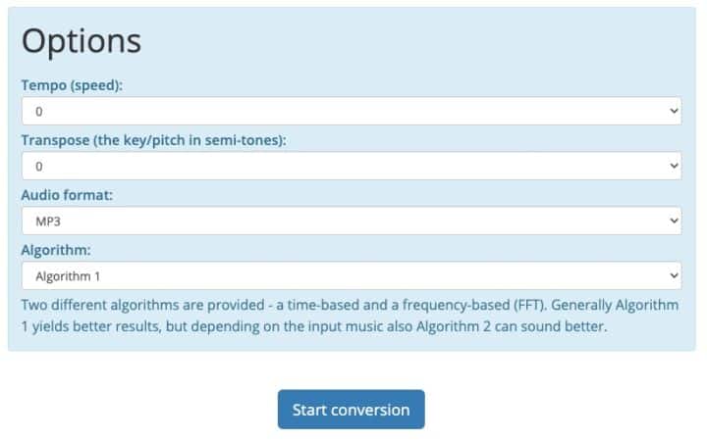Click the Transpose dropdown chevron arrow
707x442 pixels.
tap(674, 166)
